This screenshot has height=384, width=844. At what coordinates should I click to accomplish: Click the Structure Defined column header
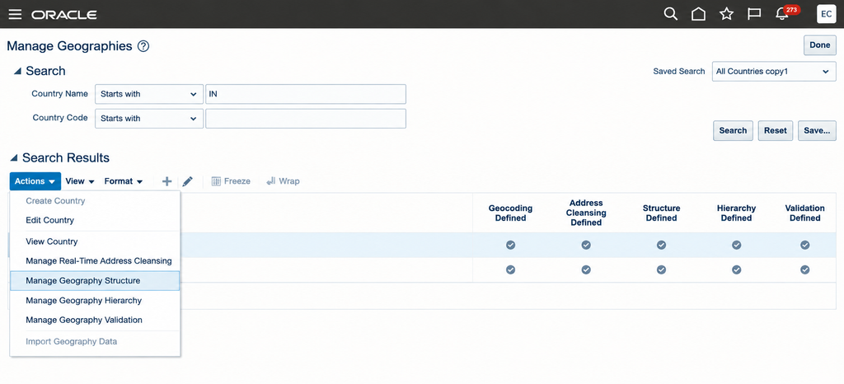pyautogui.click(x=662, y=213)
